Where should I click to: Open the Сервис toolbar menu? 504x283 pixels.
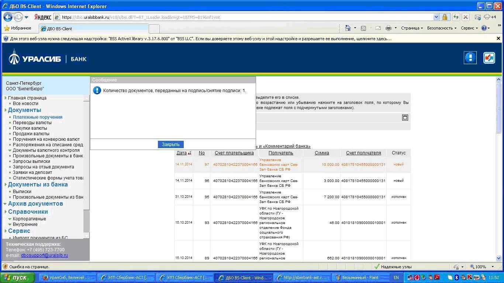click(469, 28)
